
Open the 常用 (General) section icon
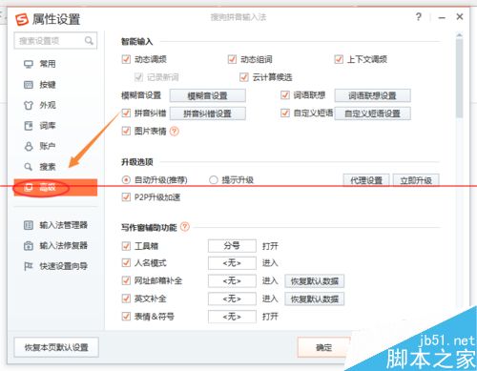coord(29,64)
